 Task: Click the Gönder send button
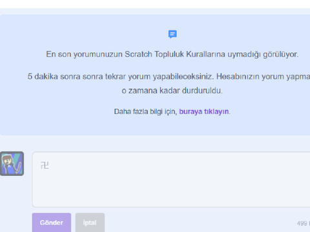click(52, 222)
